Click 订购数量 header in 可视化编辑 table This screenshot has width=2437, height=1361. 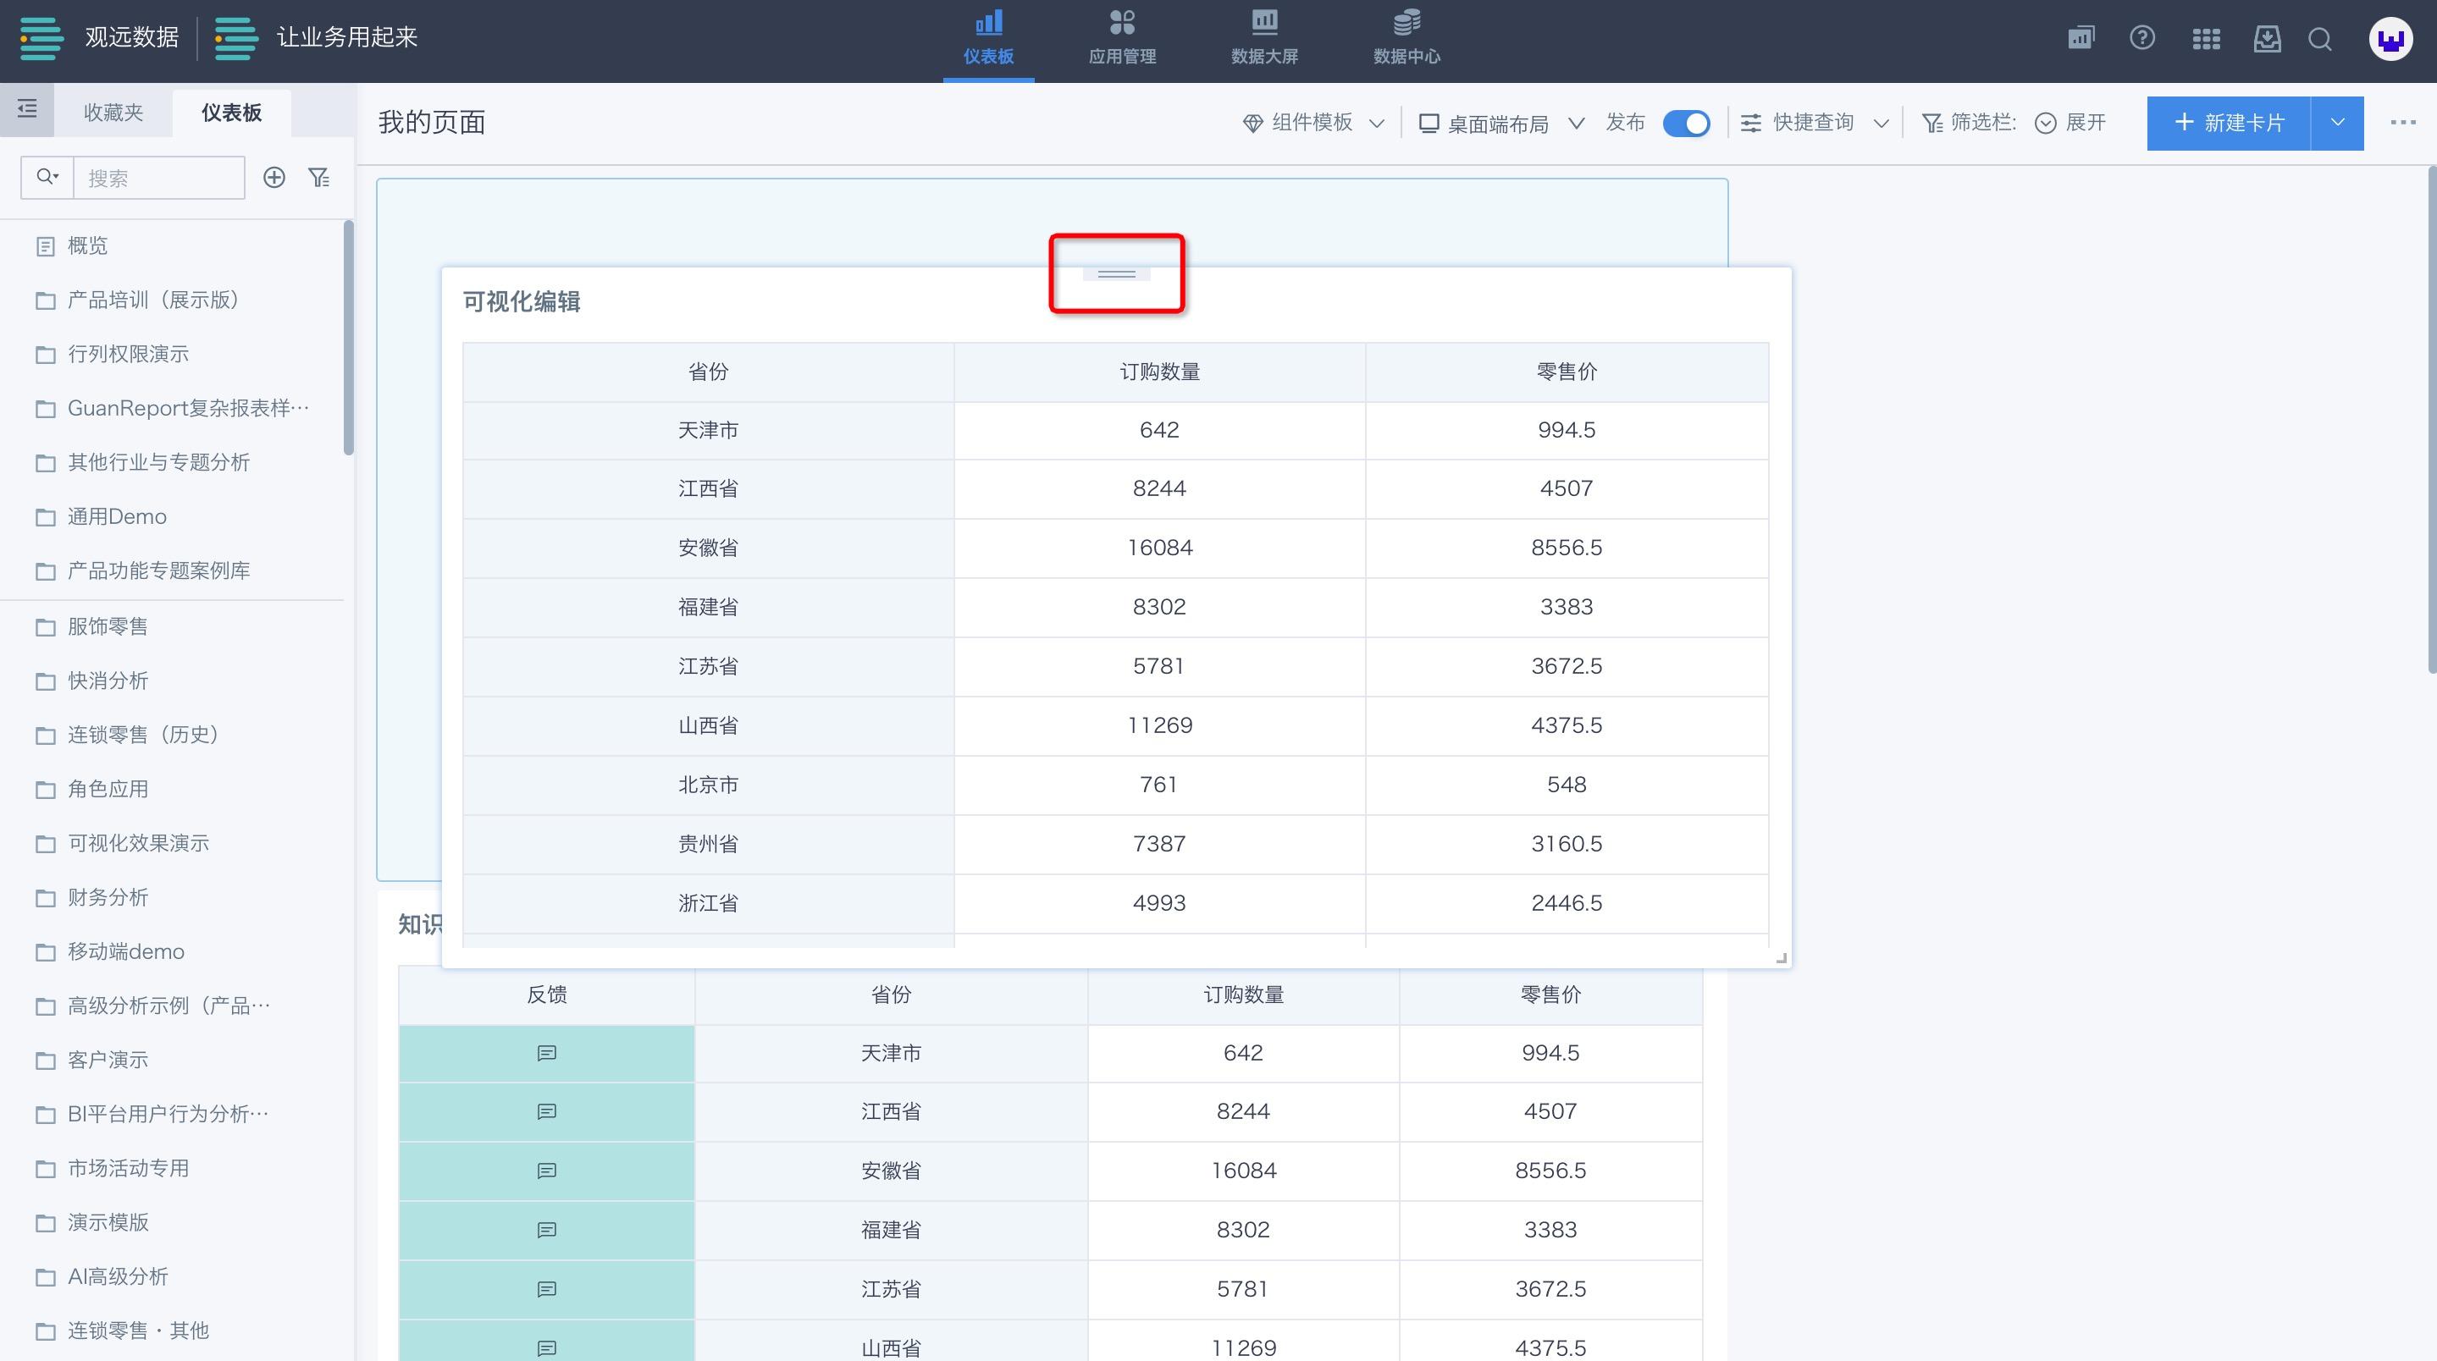[x=1160, y=372]
